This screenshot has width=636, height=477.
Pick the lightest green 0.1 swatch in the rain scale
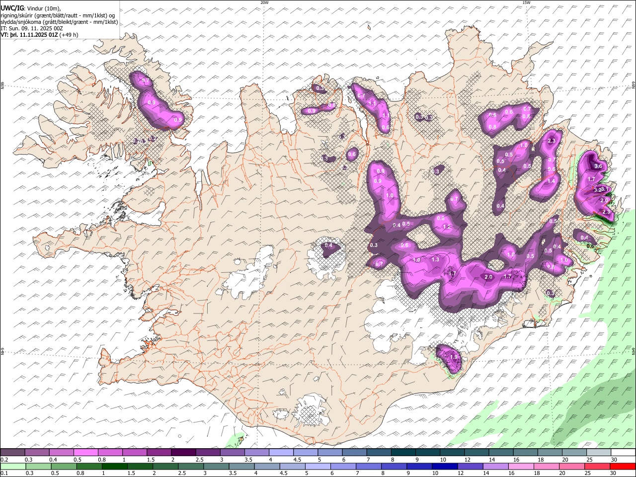point(13,467)
